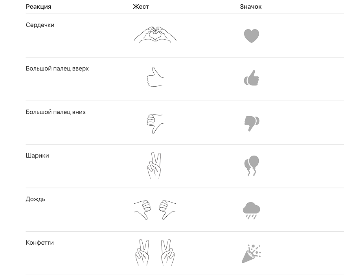Click the thumbs up hand gesture drawing
Image resolution: width=344 pixels, height=275 pixels.
click(x=155, y=77)
